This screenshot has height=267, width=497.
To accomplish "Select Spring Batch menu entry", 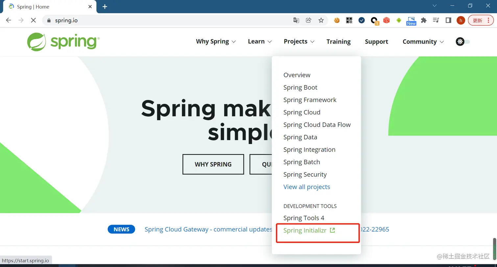I will 301,162.
